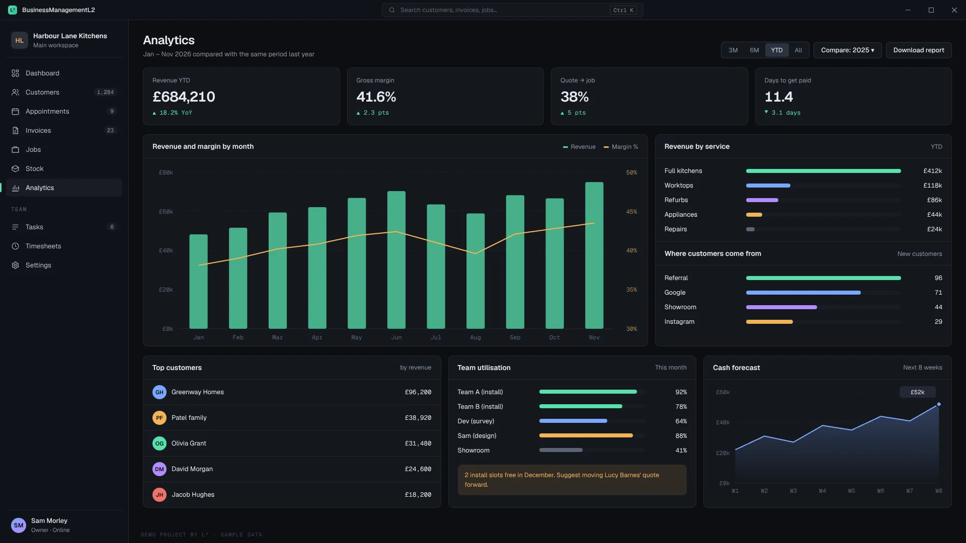Click the Analytics bar chart icon
Viewport: 966px width, 543px height.
[x=15, y=188]
